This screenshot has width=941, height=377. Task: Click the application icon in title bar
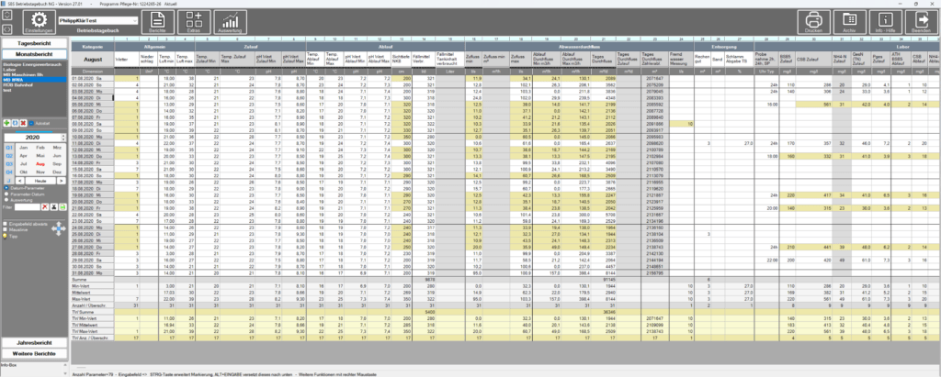coord(4,3)
